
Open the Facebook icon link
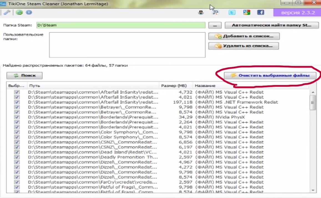261,12
